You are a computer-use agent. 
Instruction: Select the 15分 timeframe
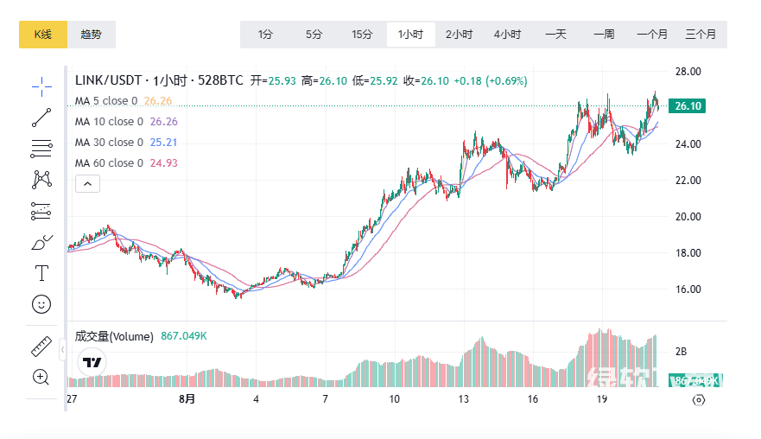pyautogui.click(x=362, y=35)
